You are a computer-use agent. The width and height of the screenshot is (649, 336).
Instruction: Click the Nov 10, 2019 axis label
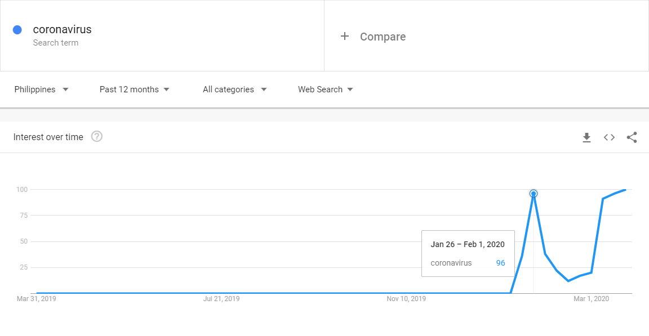(x=406, y=299)
